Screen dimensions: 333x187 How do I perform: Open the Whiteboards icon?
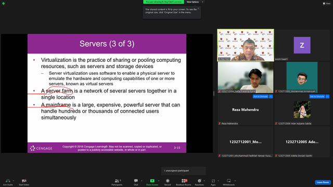tap(229, 181)
